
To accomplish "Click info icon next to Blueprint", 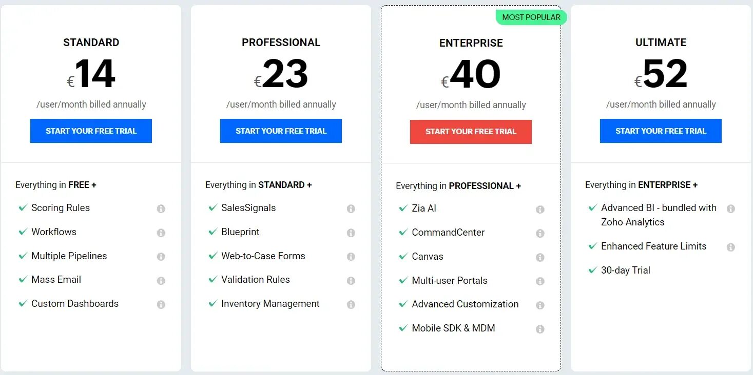I will [351, 233].
